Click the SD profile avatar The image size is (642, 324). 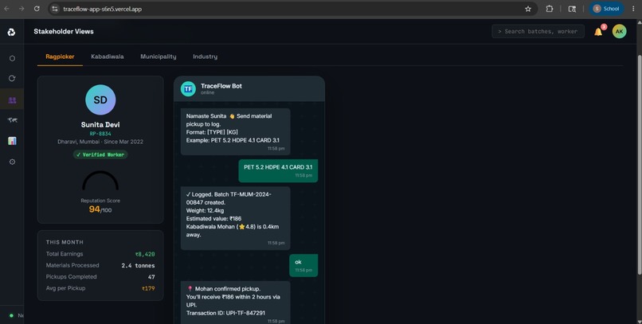[x=100, y=100]
